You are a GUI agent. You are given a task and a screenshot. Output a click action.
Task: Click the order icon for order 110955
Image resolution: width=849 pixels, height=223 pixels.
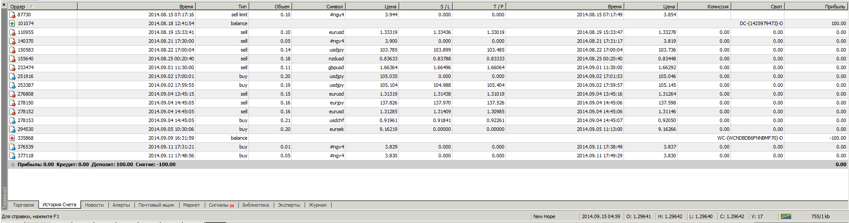pos(12,32)
